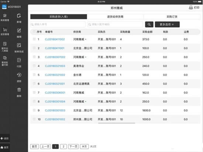Open the 新增 (add new) icon

click(19, 16)
